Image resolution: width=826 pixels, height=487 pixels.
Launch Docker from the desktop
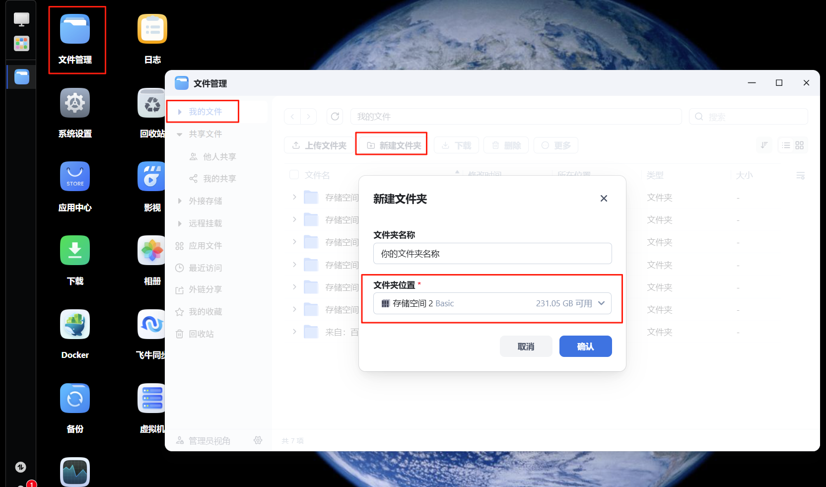click(x=75, y=334)
